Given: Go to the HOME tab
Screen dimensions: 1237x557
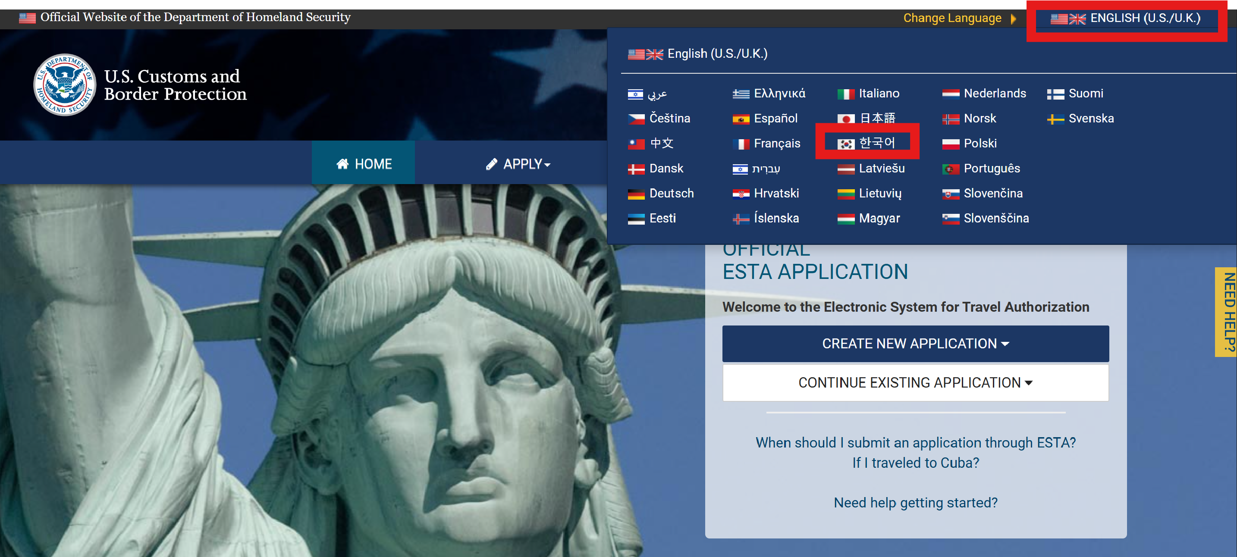Looking at the screenshot, I should [x=364, y=164].
